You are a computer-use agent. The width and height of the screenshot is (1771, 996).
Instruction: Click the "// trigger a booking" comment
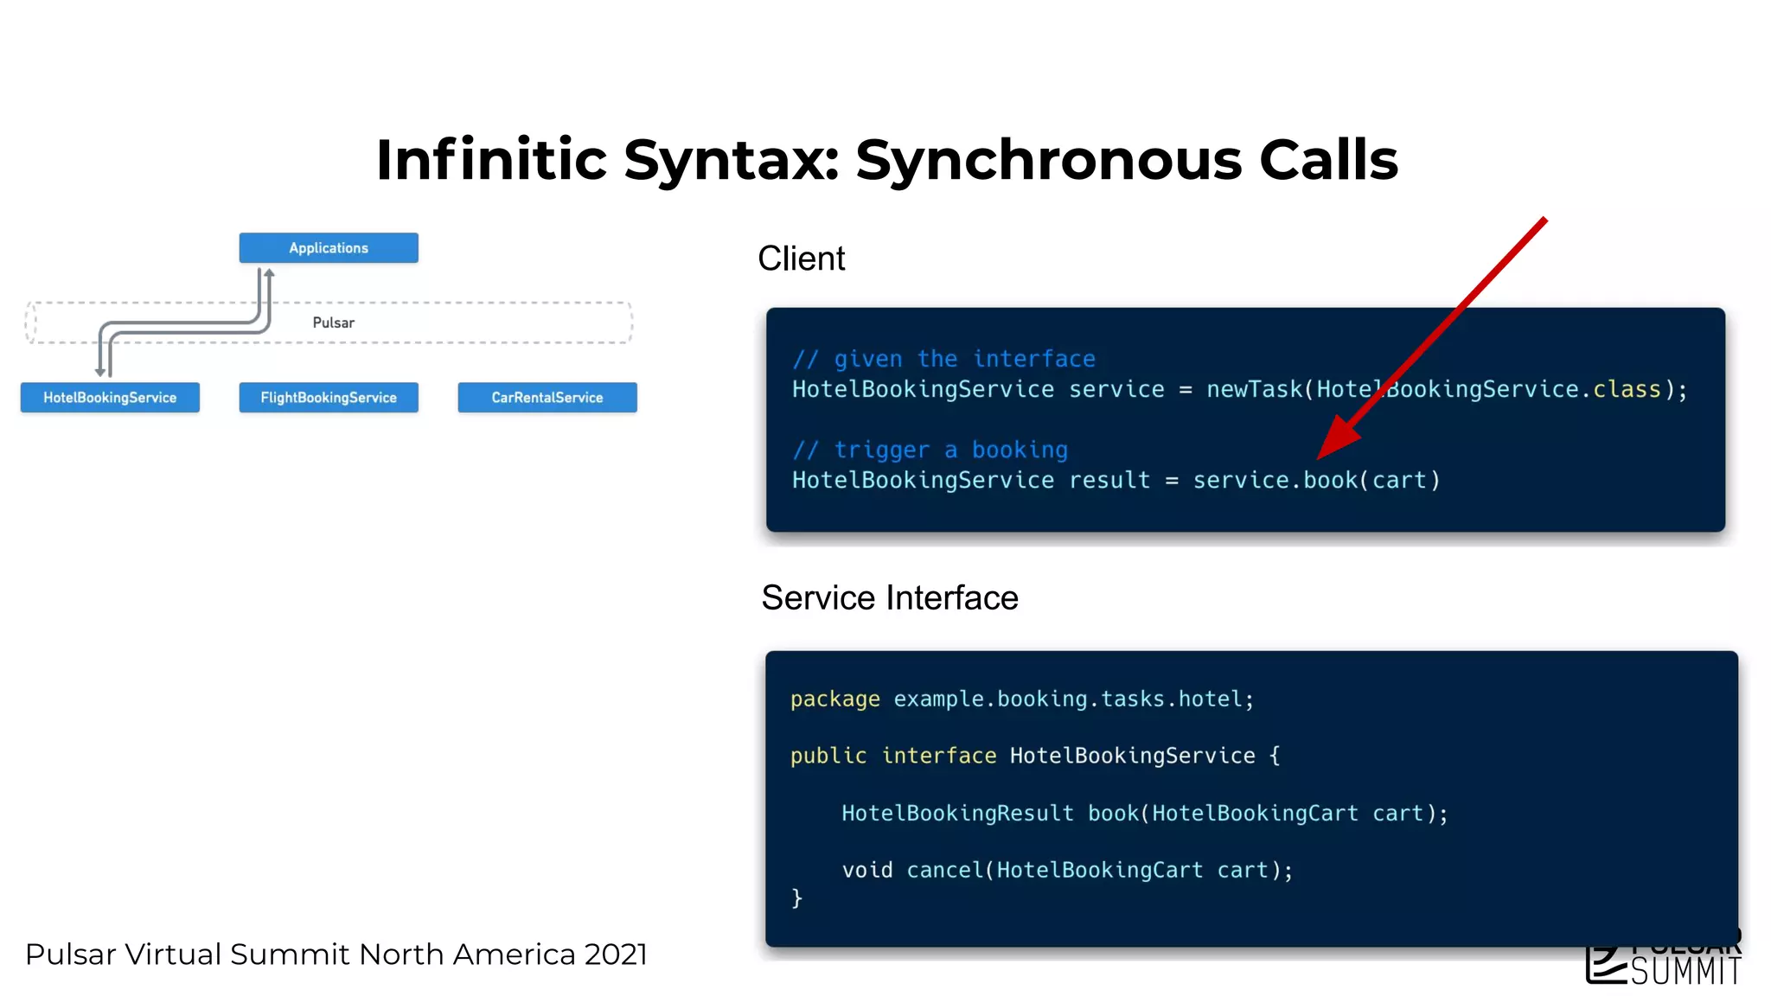930,450
